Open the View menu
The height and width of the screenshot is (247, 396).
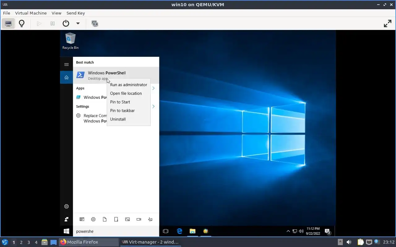point(56,13)
